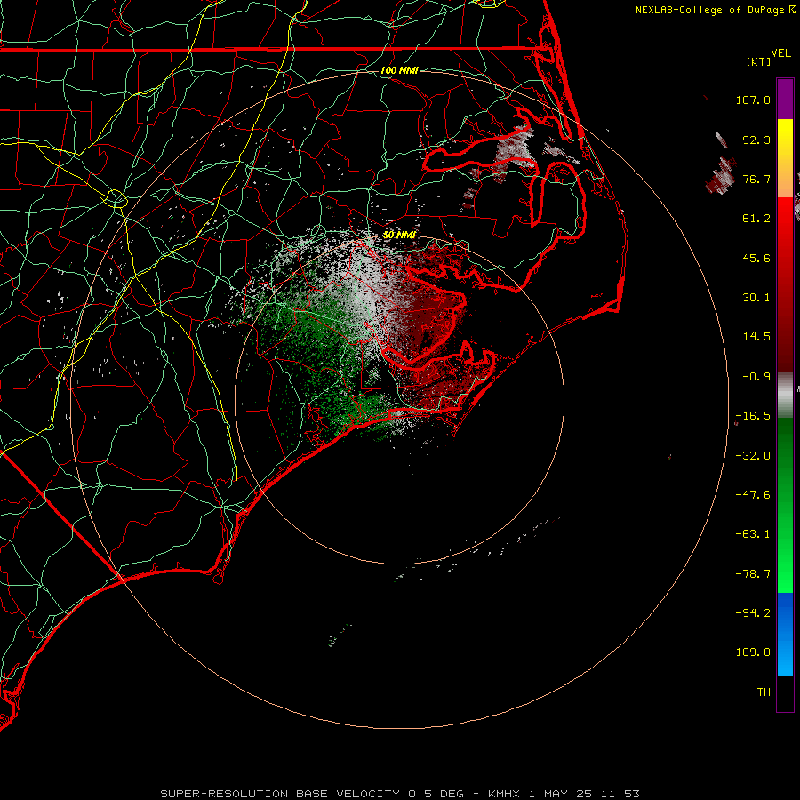Viewport: 800px width, 800px height.
Task: Select the -109.8 velocity scale label
Action: point(749,652)
